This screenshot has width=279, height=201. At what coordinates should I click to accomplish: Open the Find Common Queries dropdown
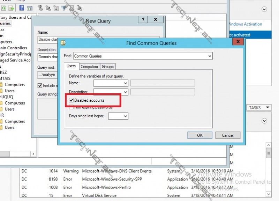coord(209,56)
